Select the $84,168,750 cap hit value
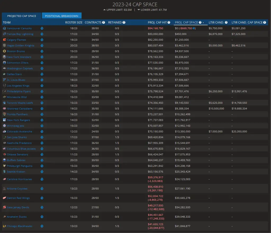271x233 pixels. (155, 28)
